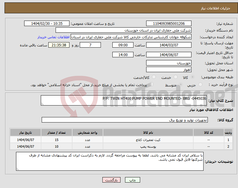This screenshot has height=188, width=238.
Task: Click response deadline date 1404/03/07 field
Action: coord(169,45)
